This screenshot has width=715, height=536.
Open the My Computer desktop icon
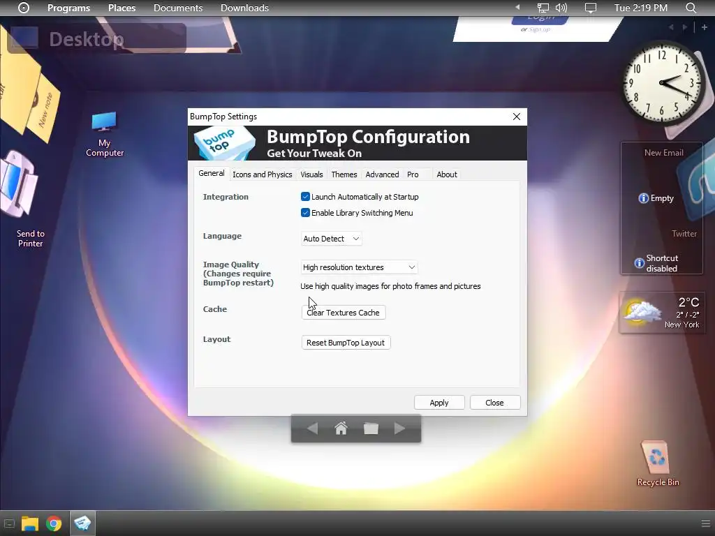pos(105,134)
